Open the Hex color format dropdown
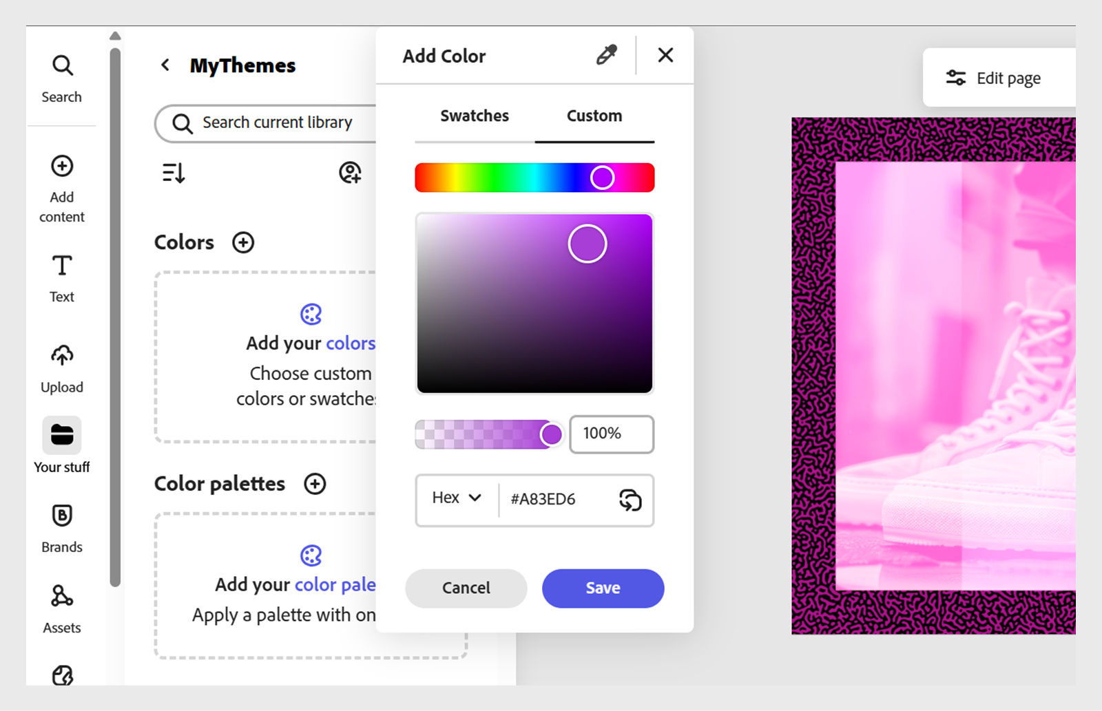1102x711 pixels. pos(457,498)
